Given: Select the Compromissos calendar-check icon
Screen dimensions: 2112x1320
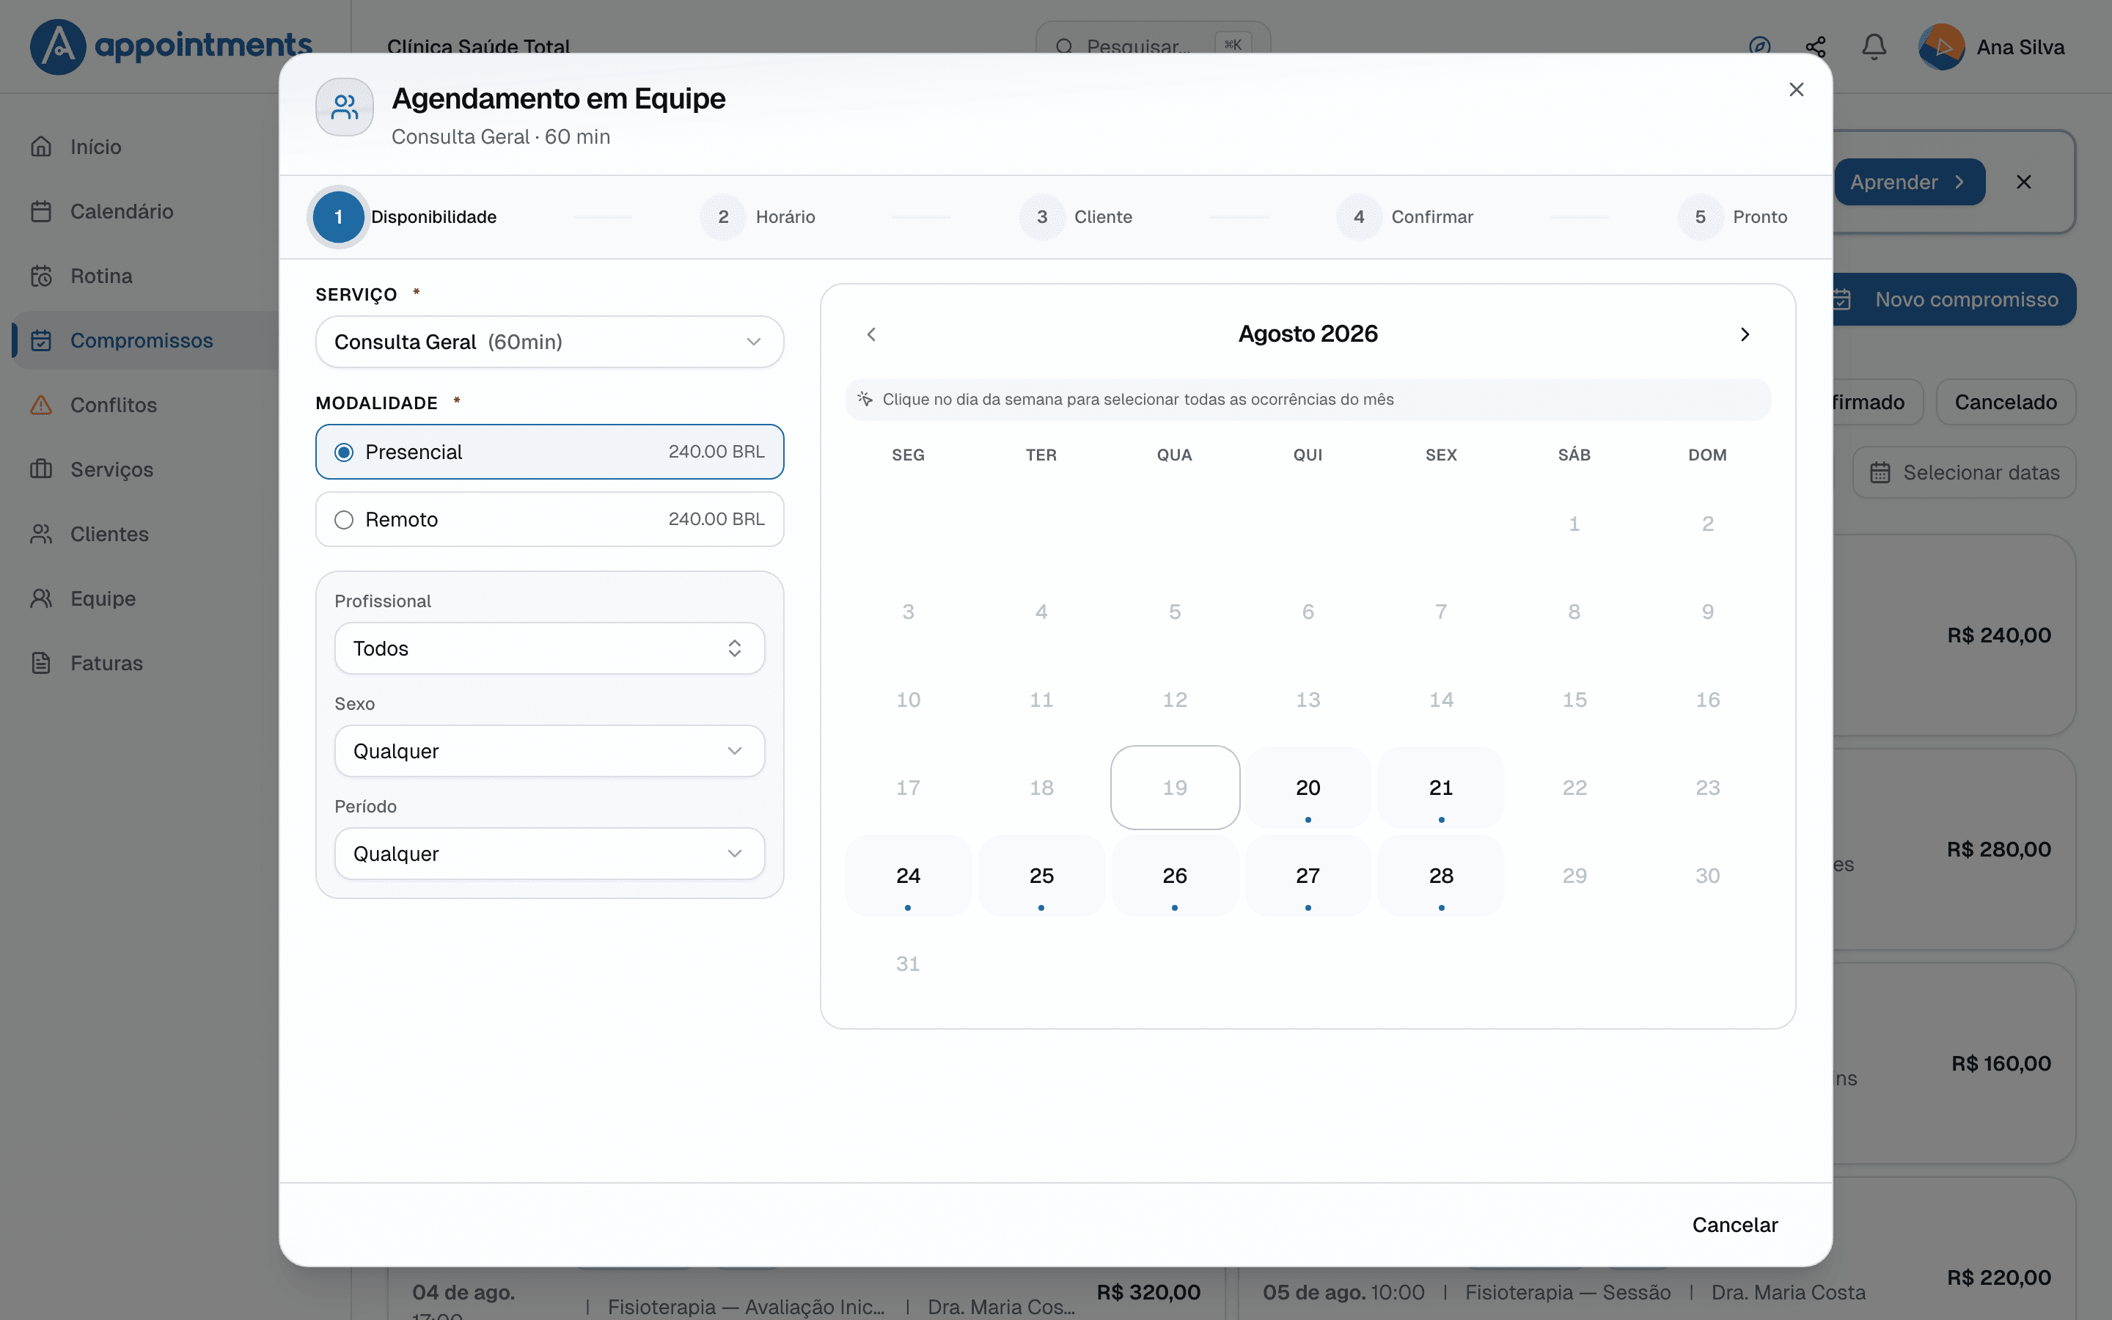Looking at the screenshot, I should tap(41, 340).
